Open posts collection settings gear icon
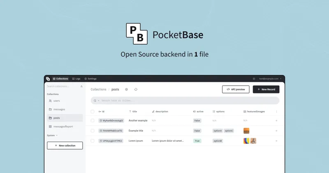329x173 pixels. point(126,89)
